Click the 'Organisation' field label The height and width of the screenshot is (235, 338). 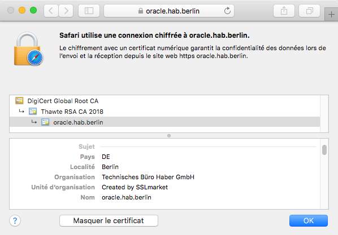(x=75, y=177)
